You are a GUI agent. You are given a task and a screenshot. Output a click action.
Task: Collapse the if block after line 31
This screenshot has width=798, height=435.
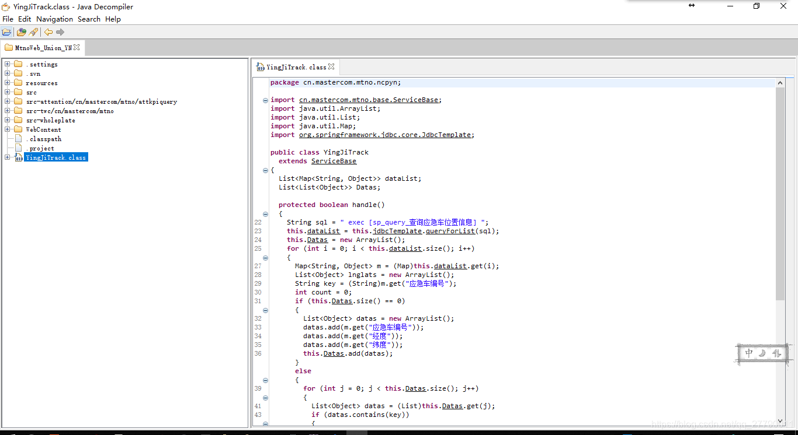click(265, 310)
